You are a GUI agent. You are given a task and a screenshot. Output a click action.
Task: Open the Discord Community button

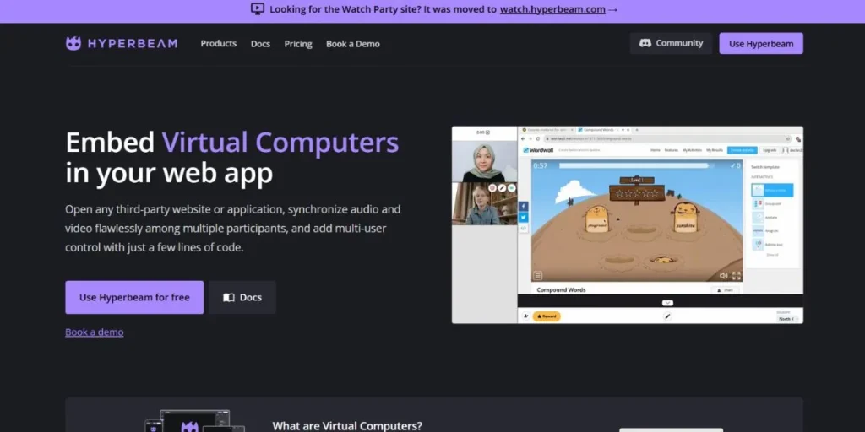(671, 43)
